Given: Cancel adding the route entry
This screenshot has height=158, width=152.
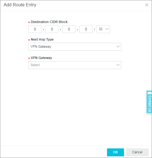Looking at the screenshot, I should tap(137, 152).
